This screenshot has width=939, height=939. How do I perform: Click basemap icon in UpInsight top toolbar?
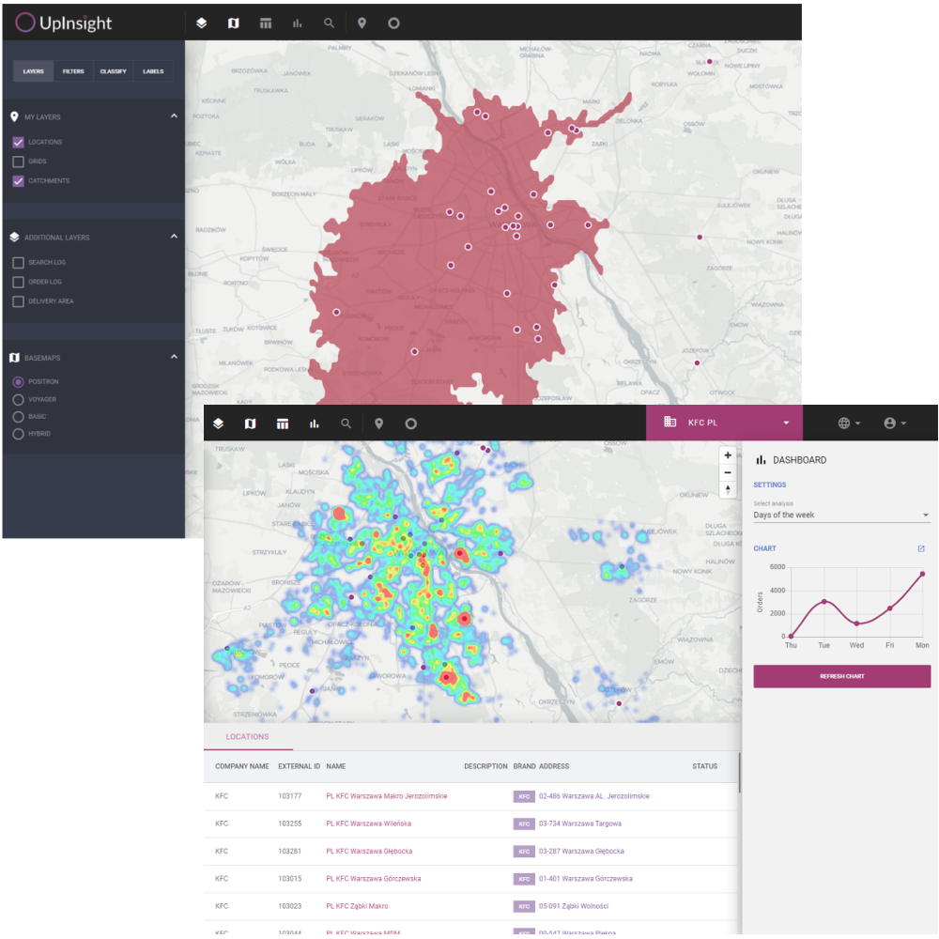[x=234, y=23]
